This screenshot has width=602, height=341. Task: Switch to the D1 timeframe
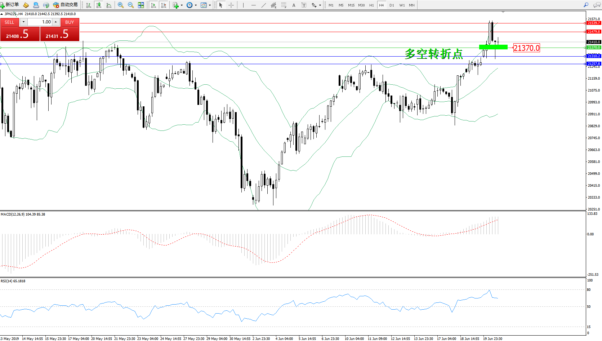pyautogui.click(x=392, y=5)
